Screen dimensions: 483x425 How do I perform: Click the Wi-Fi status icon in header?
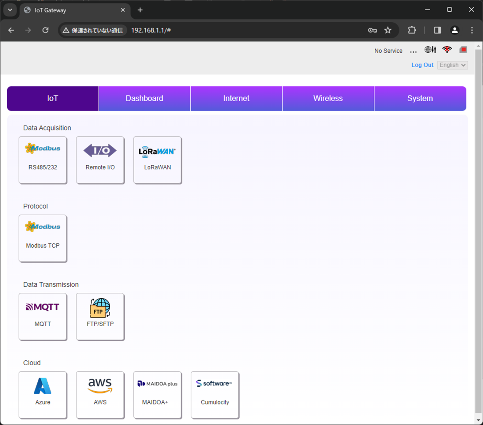447,50
